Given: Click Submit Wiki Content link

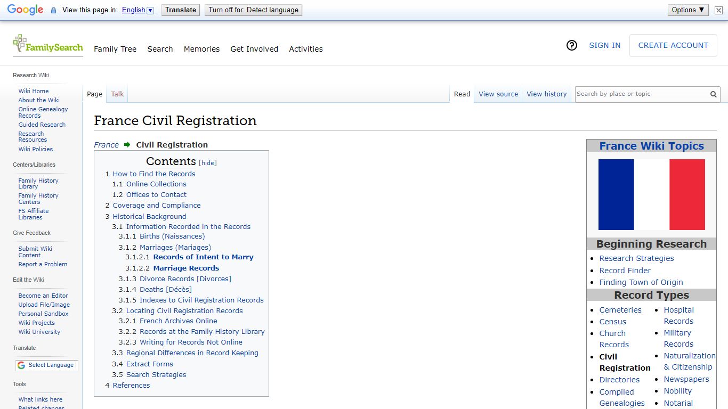Looking at the screenshot, I should (x=35, y=252).
